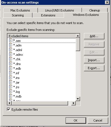Click the file icon beside *.inf
Image resolution: width=111 pixels, height=127 pixels.
[10, 73]
